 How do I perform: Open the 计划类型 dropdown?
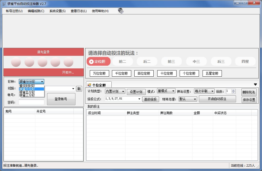(x=115, y=91)
